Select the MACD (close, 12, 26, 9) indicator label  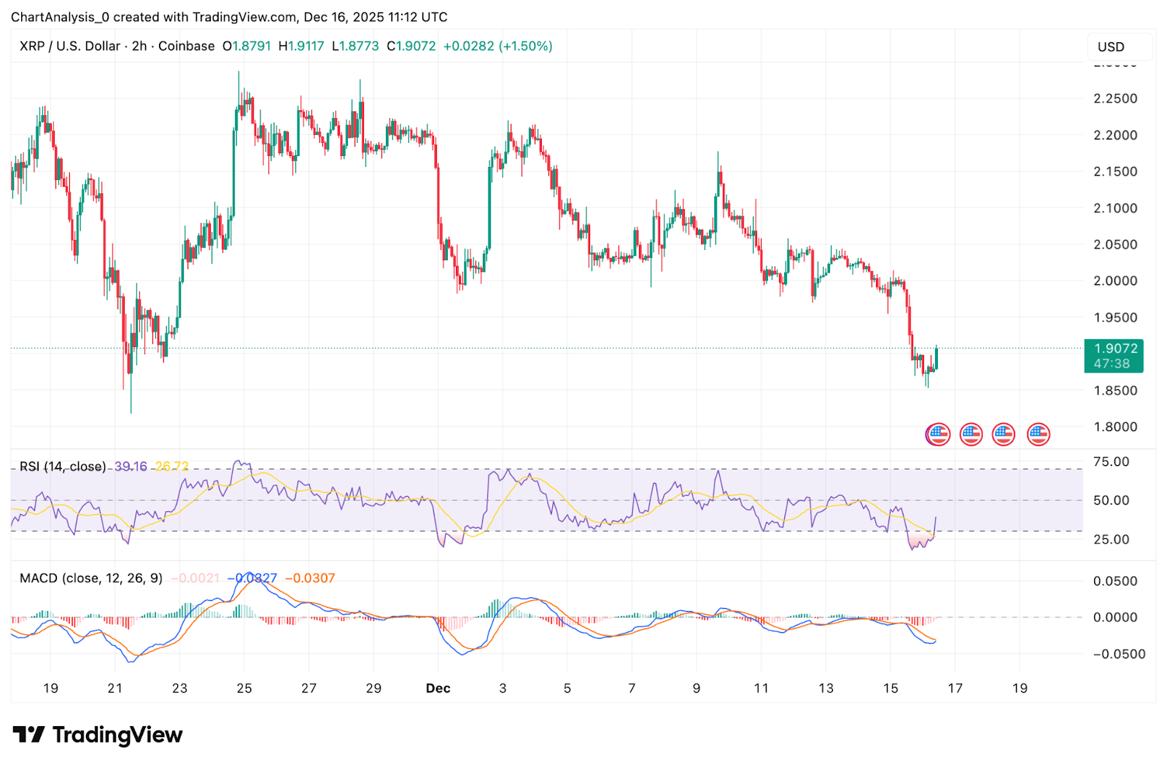(x=91, y=578)
